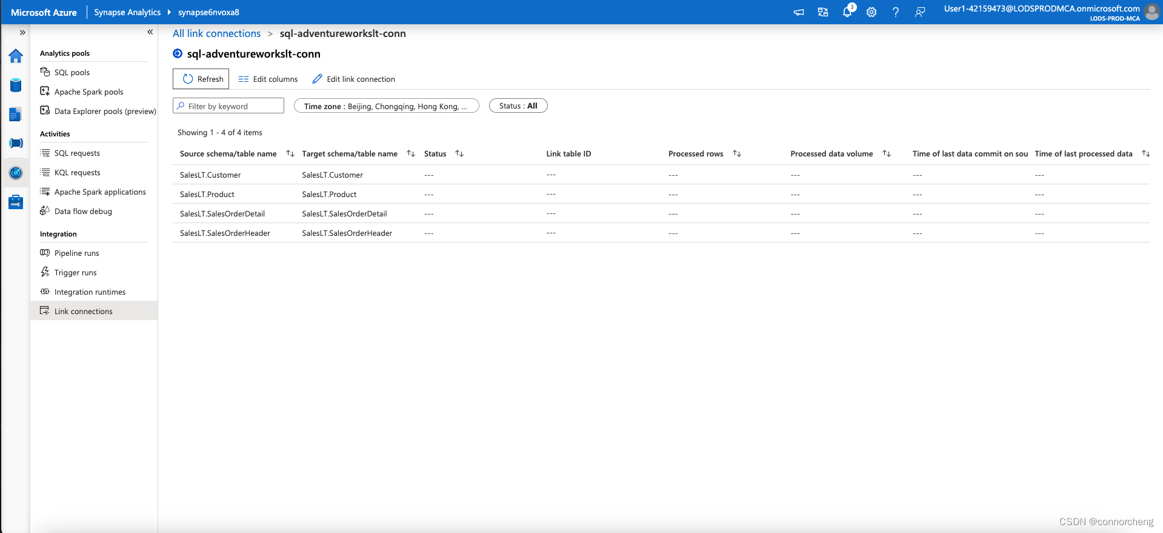Image resolution: width=1163 pixels, height=533 pixels.
Task: Click the link connection title icon
Action: (178, 53)
